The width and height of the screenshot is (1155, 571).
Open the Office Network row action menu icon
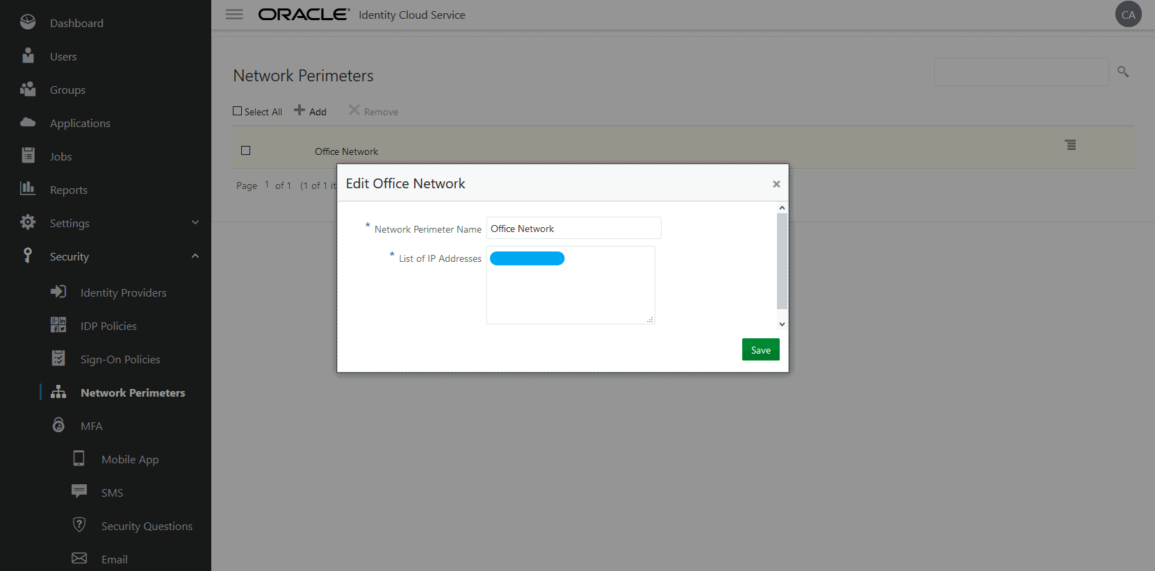[x=1070, y=145]
